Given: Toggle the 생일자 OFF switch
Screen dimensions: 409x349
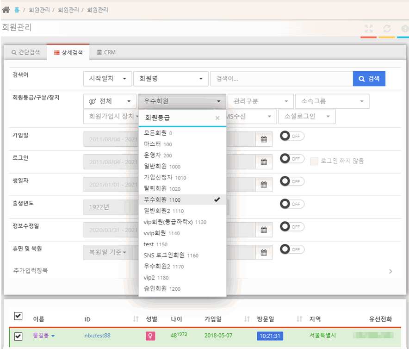Looking at the screenshot, I should click(292, 181).
